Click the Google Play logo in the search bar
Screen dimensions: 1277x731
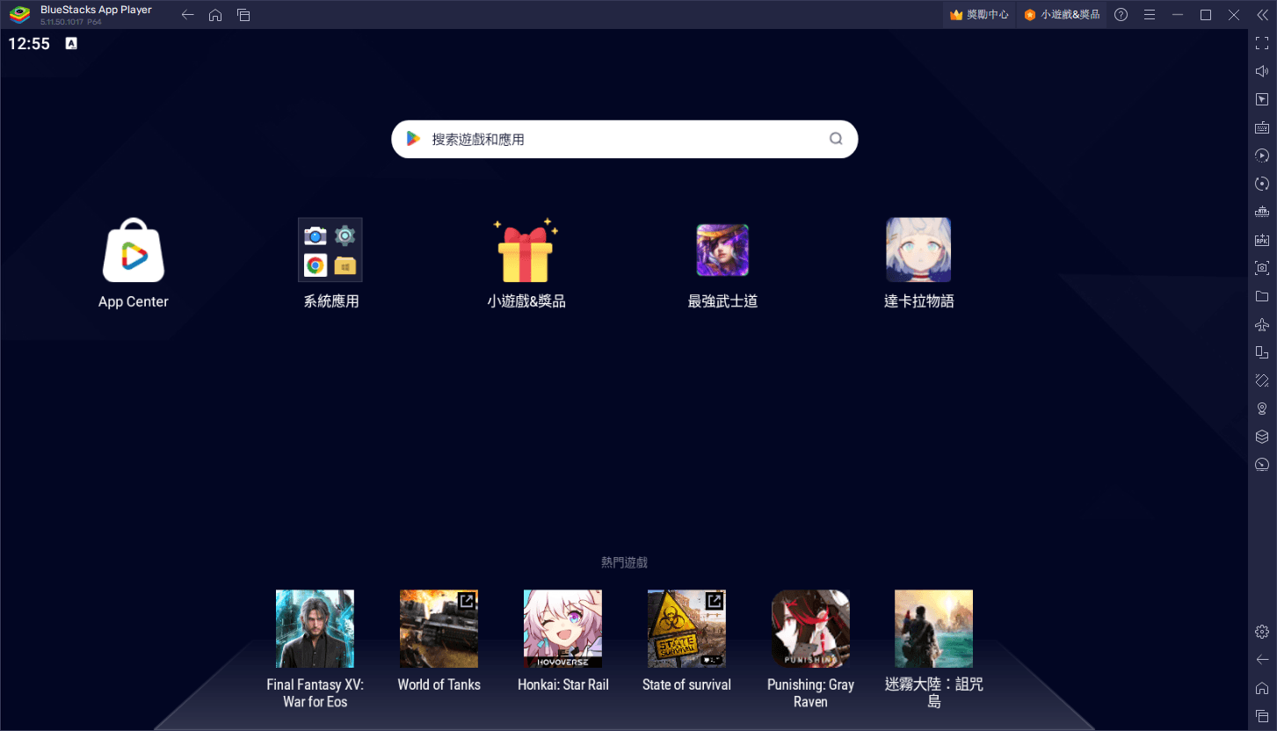[x=413, y=139]
